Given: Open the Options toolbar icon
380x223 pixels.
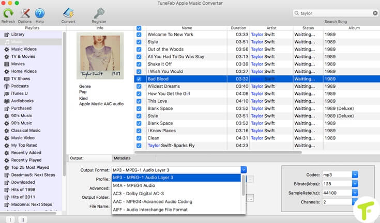Looking at the screenshot, I should 24,13.
